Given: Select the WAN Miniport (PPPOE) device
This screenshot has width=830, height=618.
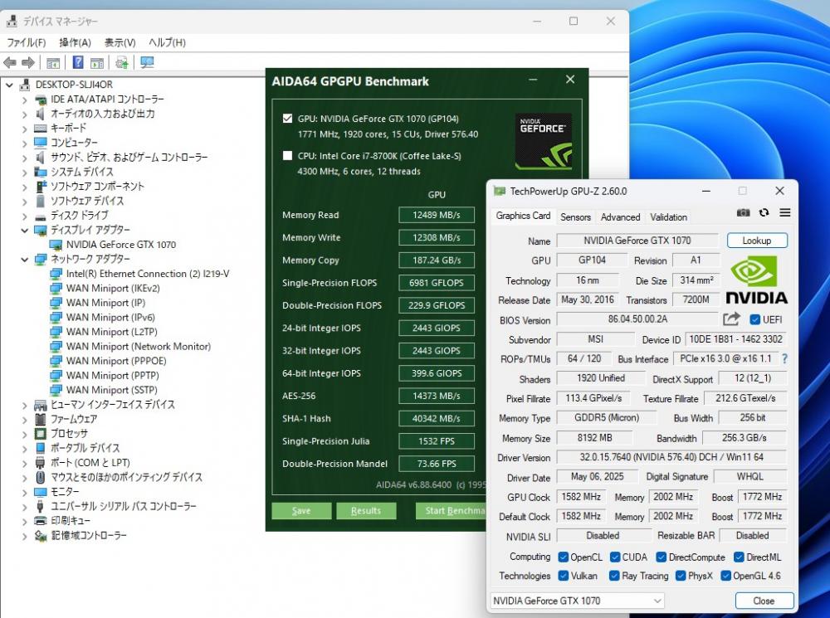Looking at the screenshot, I should [x=116, y=361].
